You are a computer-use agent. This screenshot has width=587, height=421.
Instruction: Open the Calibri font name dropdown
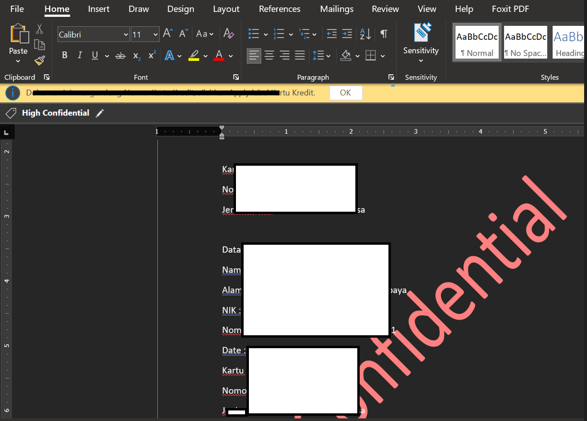pyautogui.click(x=126, y=34)
